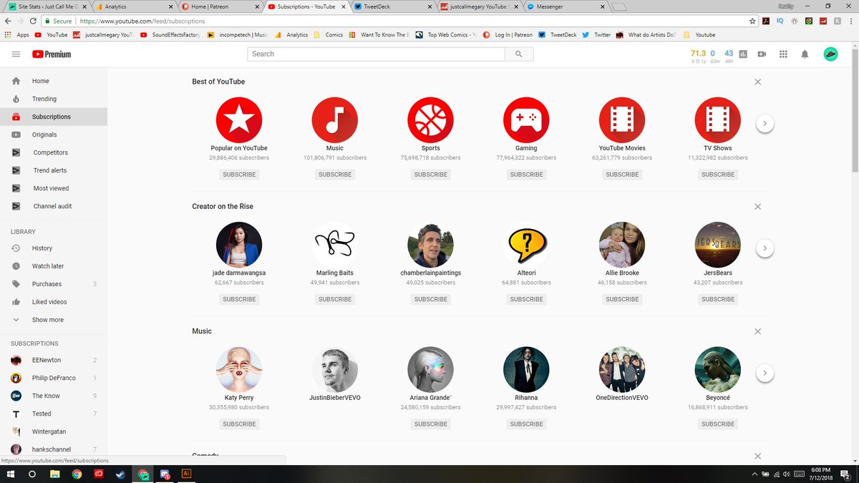Open the Wintergatan subscription channel
Viewport: 859px width, 483px height.
[x=54, y=431]
